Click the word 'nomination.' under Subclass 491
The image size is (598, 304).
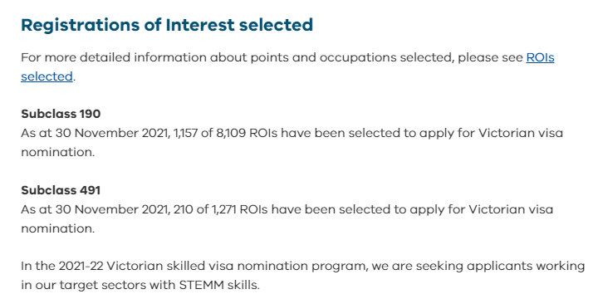pos(57,228)
